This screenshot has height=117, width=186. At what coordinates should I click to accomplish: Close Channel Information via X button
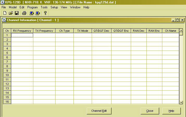pos(182,20)
